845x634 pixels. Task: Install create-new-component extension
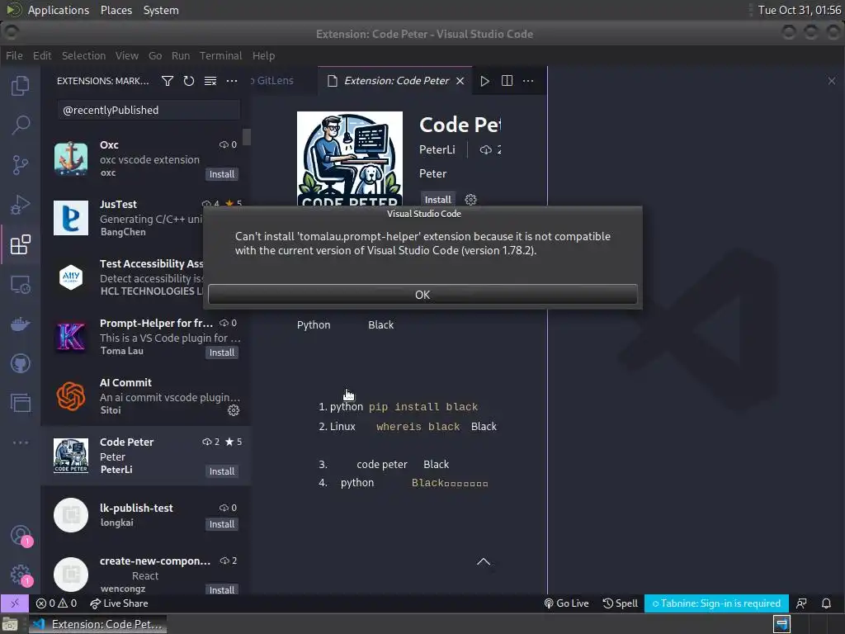222,589
